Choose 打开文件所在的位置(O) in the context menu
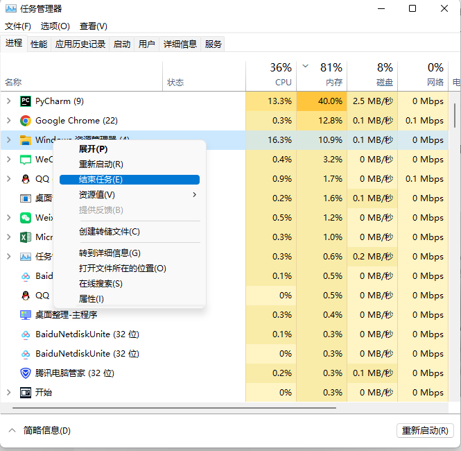This screenshot has height=451, width=461. 130,269
